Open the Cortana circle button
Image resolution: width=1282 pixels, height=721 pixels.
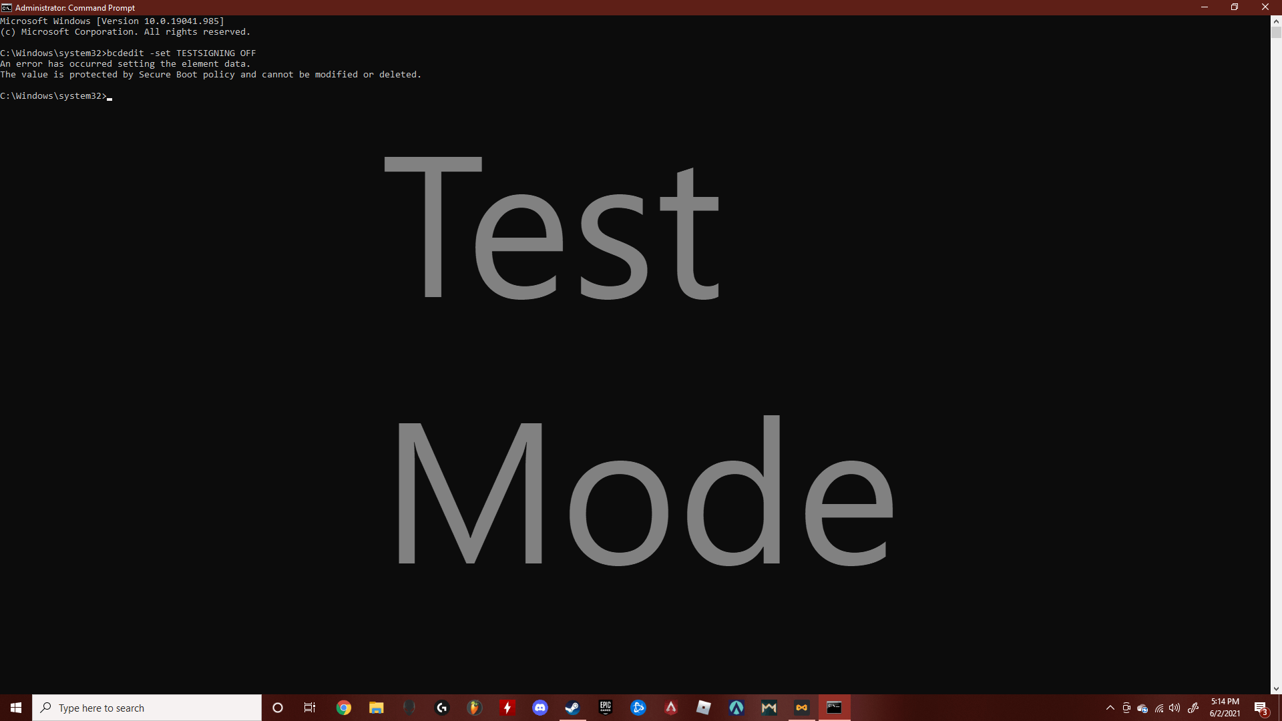click(278, 708)
